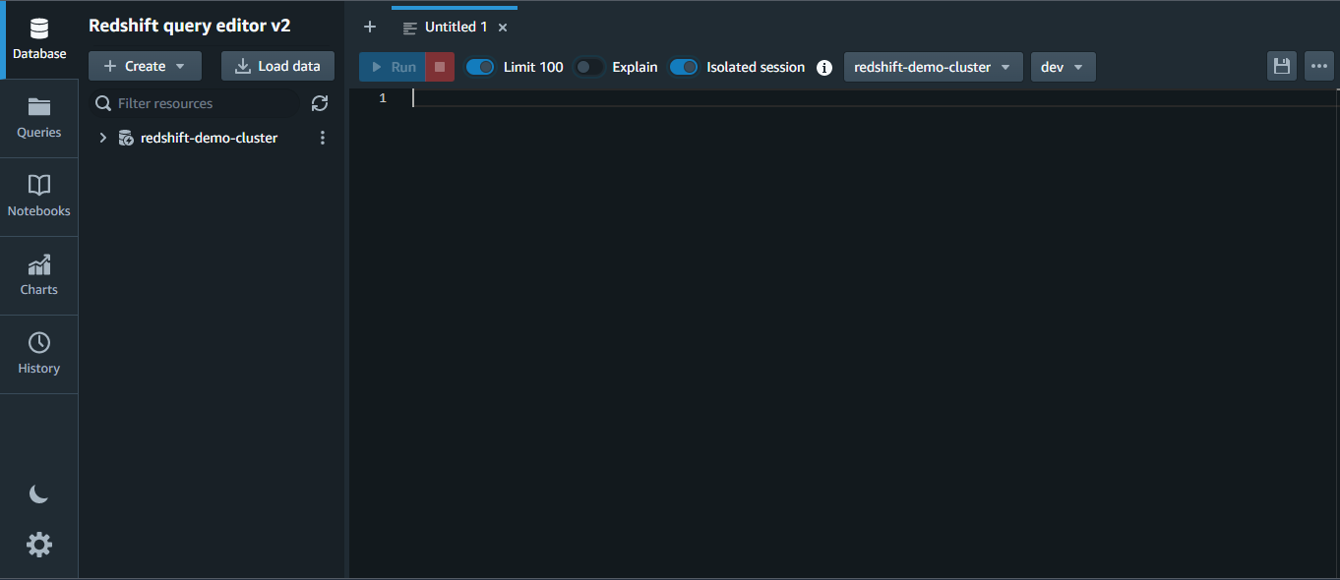Switch theme with the moon icon
Viewport: 1340px width, 580px height.
38,494
